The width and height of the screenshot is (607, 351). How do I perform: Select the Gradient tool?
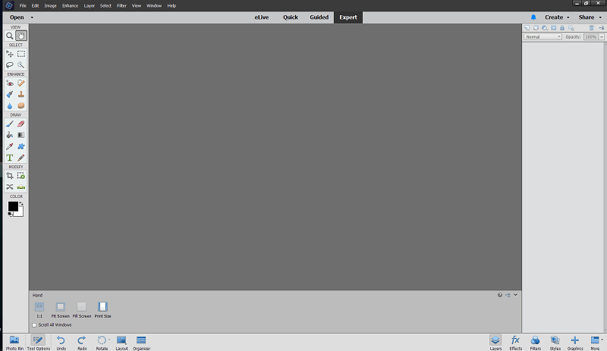21,135
